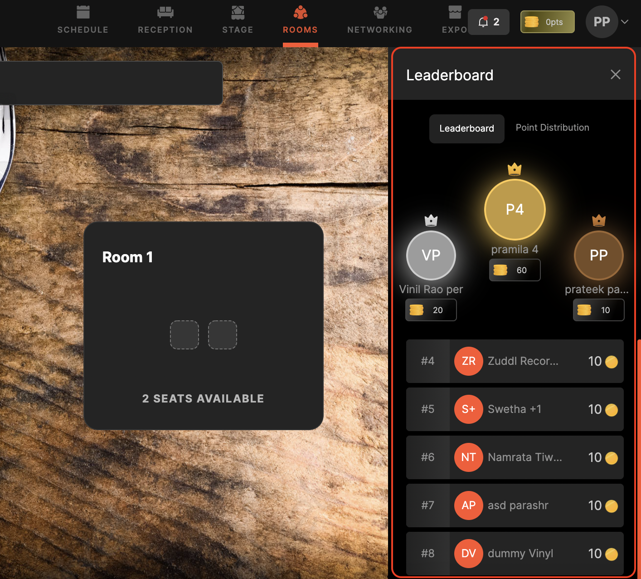Screen dimensions: 641x579
Task: Open the Networking tab
Action: (380, 21)
